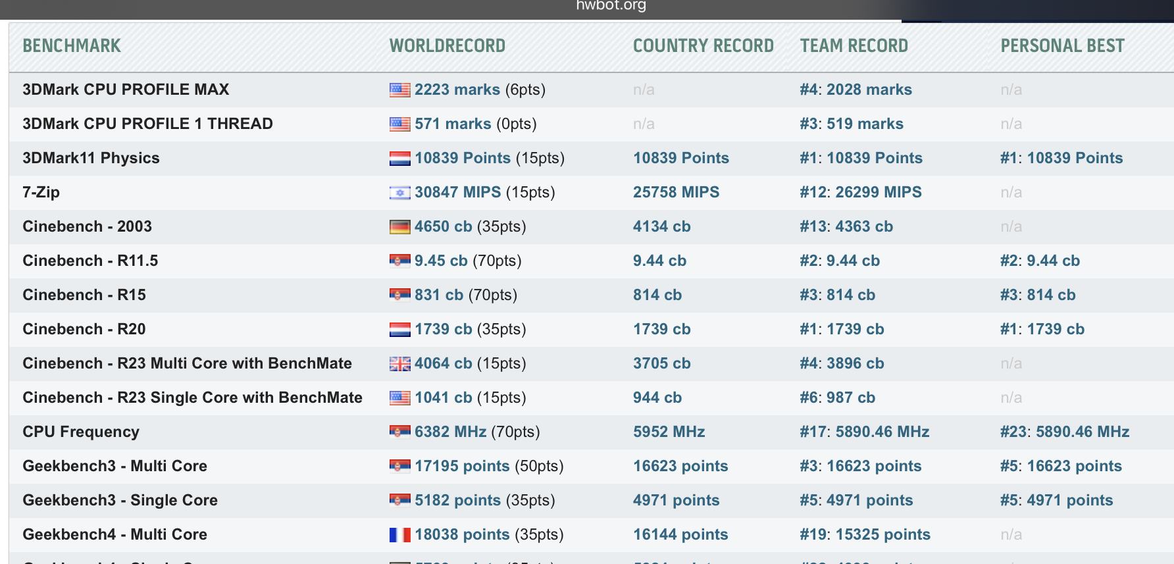Open team record #13: 4363 cb
The height and width of the screenshot is (564, 1174).
click(x=846, y=226)
